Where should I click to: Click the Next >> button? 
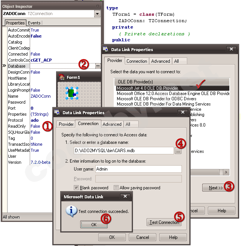[x=216, y=188]
